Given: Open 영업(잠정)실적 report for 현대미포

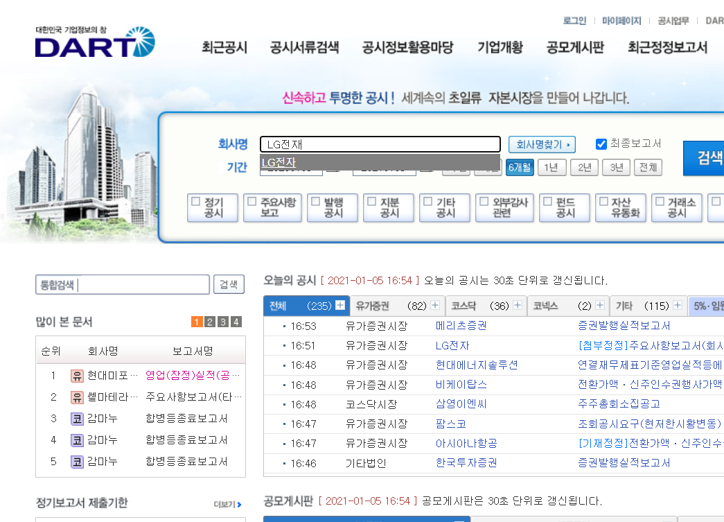Looking at the screenshot, I should pos(193,375).
